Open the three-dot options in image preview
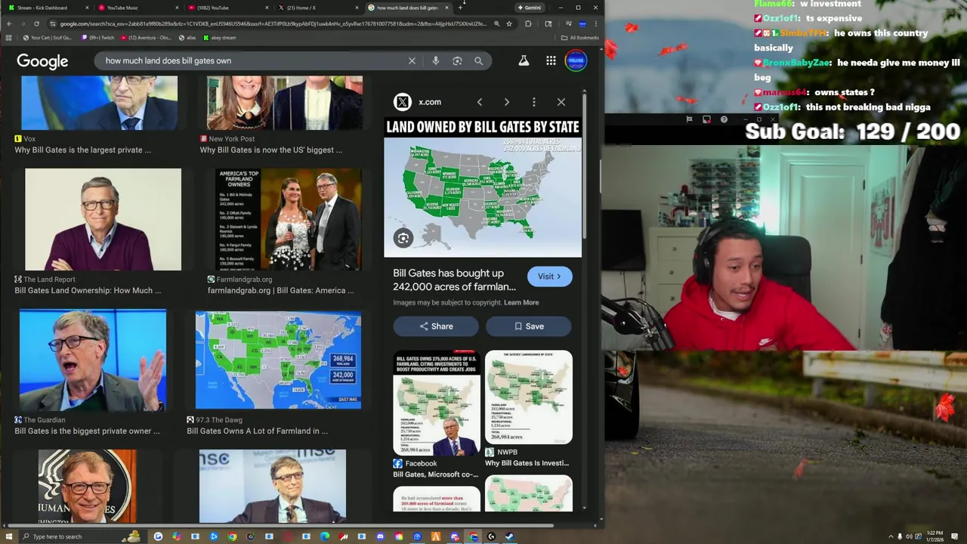Screen dimensions: 967x544 pos(533,102)
